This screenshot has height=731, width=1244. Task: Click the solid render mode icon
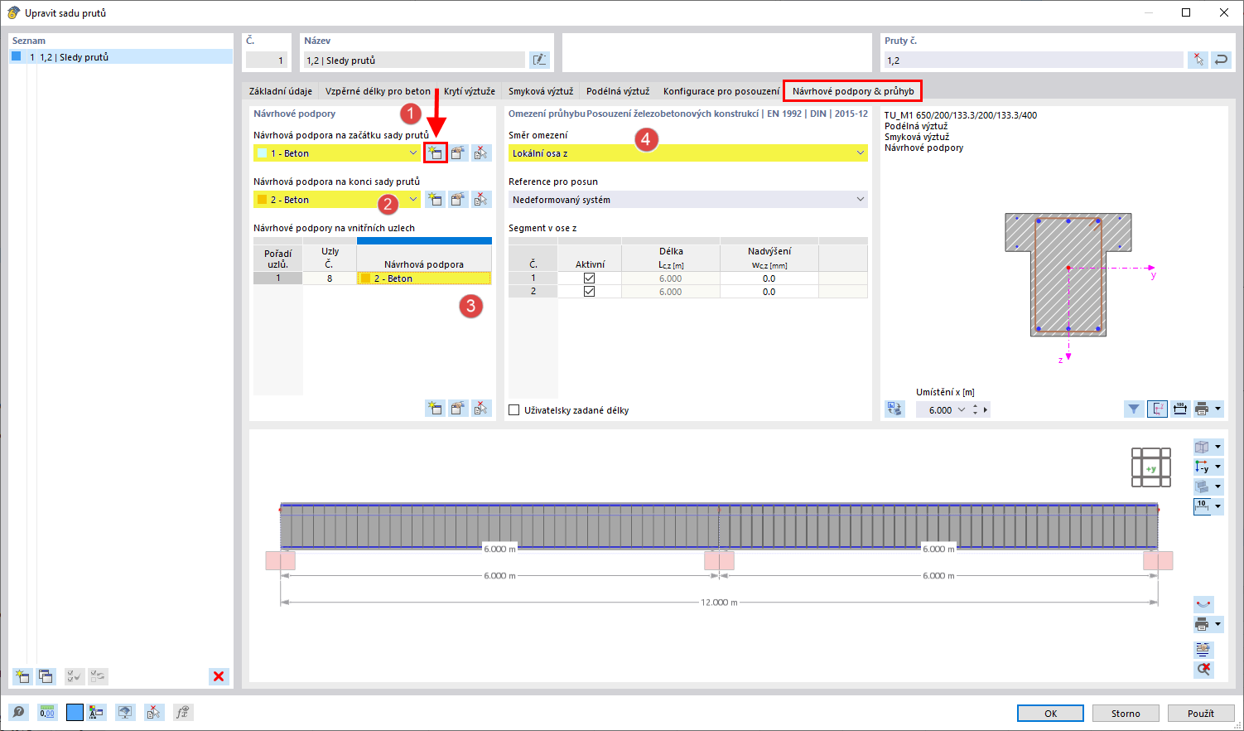click(1202, 487)
